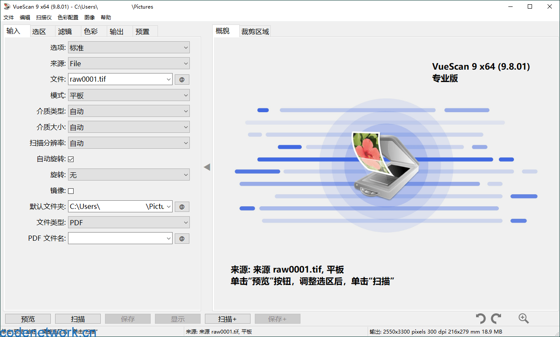Click the 单击“预览”按钮 instruction line in preview
The height and width of the screenshot is (337, 560).
(313, 282)
